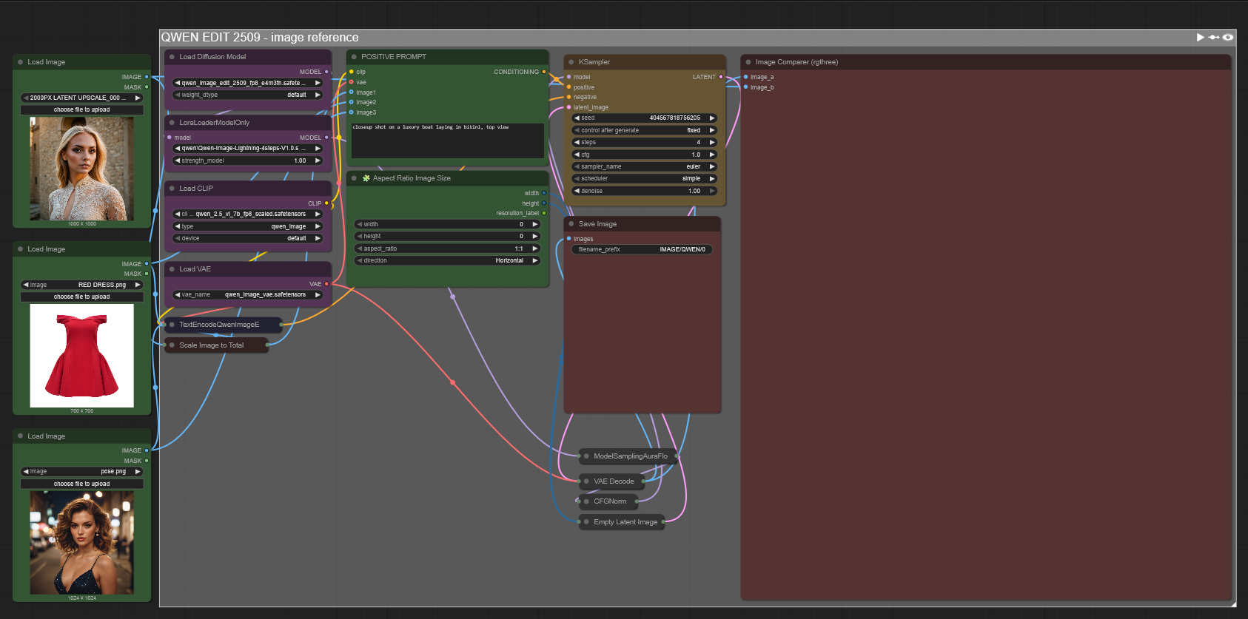Click the puzzle icon on Aspect Ratio node

pyautogui.click(x=366, y=178)
